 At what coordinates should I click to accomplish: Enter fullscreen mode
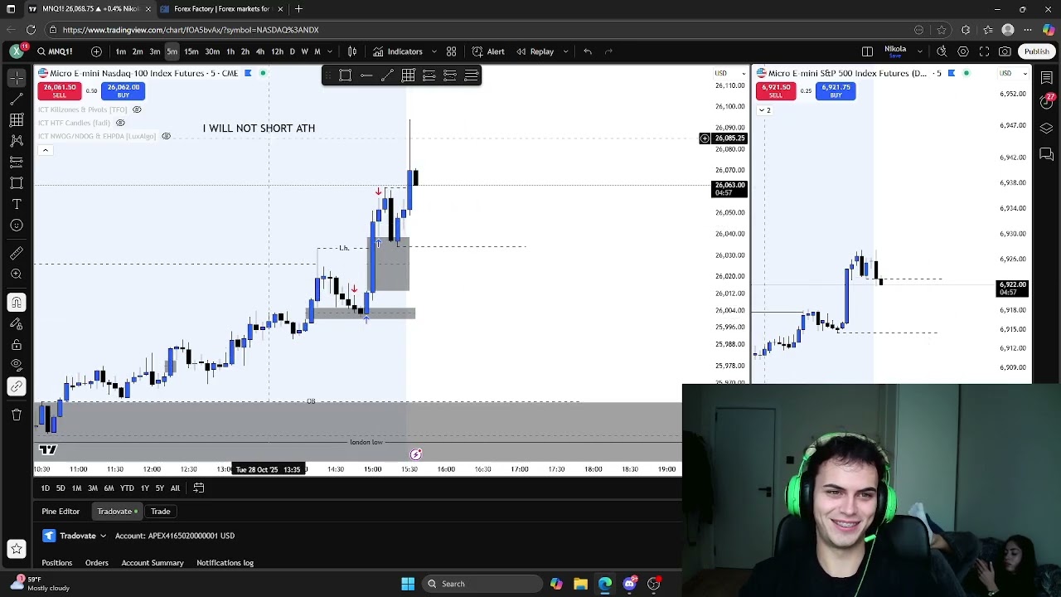point(984,51)
